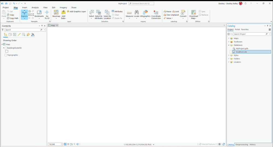Select List By Selection
This screenshot has height=147, width=273.
[15, 35]
